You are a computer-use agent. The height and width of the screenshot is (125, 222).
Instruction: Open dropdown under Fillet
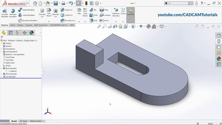pos(79,22)
